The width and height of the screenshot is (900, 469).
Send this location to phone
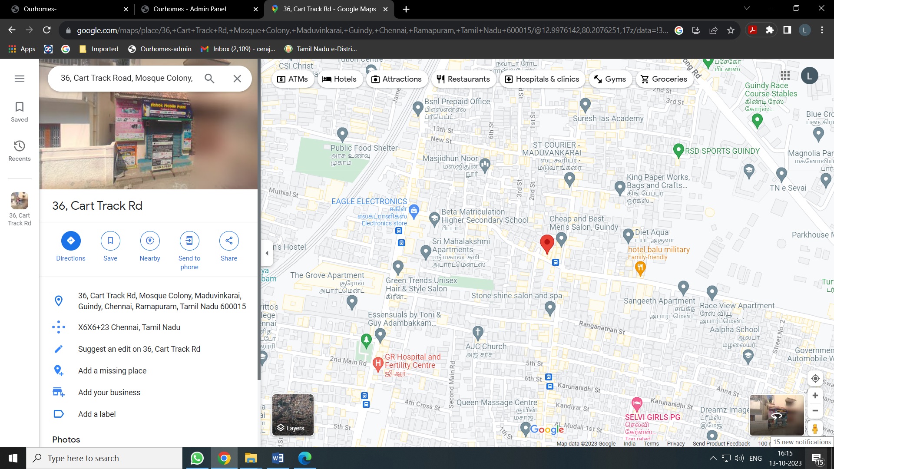click(189, 251)
